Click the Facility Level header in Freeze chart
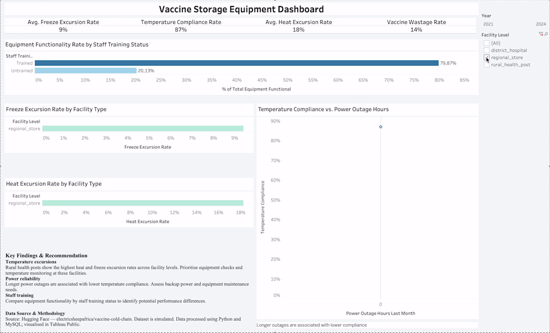This screenshot has height=333, width=550. (26, 121)
